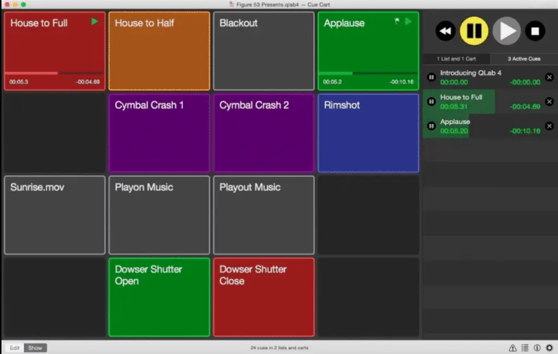Trigger the Dowser Shutter Open tile
The height and width of the screenshot is (354, 558).
pyautogui.click(x=159, y=297)
